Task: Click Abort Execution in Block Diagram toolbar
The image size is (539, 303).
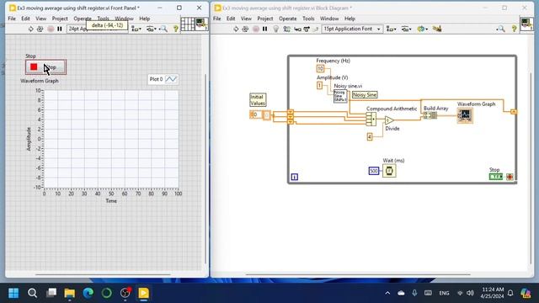Action: tap(256, 29)
